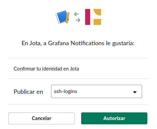Click the blue blueprint app icon

63,17
